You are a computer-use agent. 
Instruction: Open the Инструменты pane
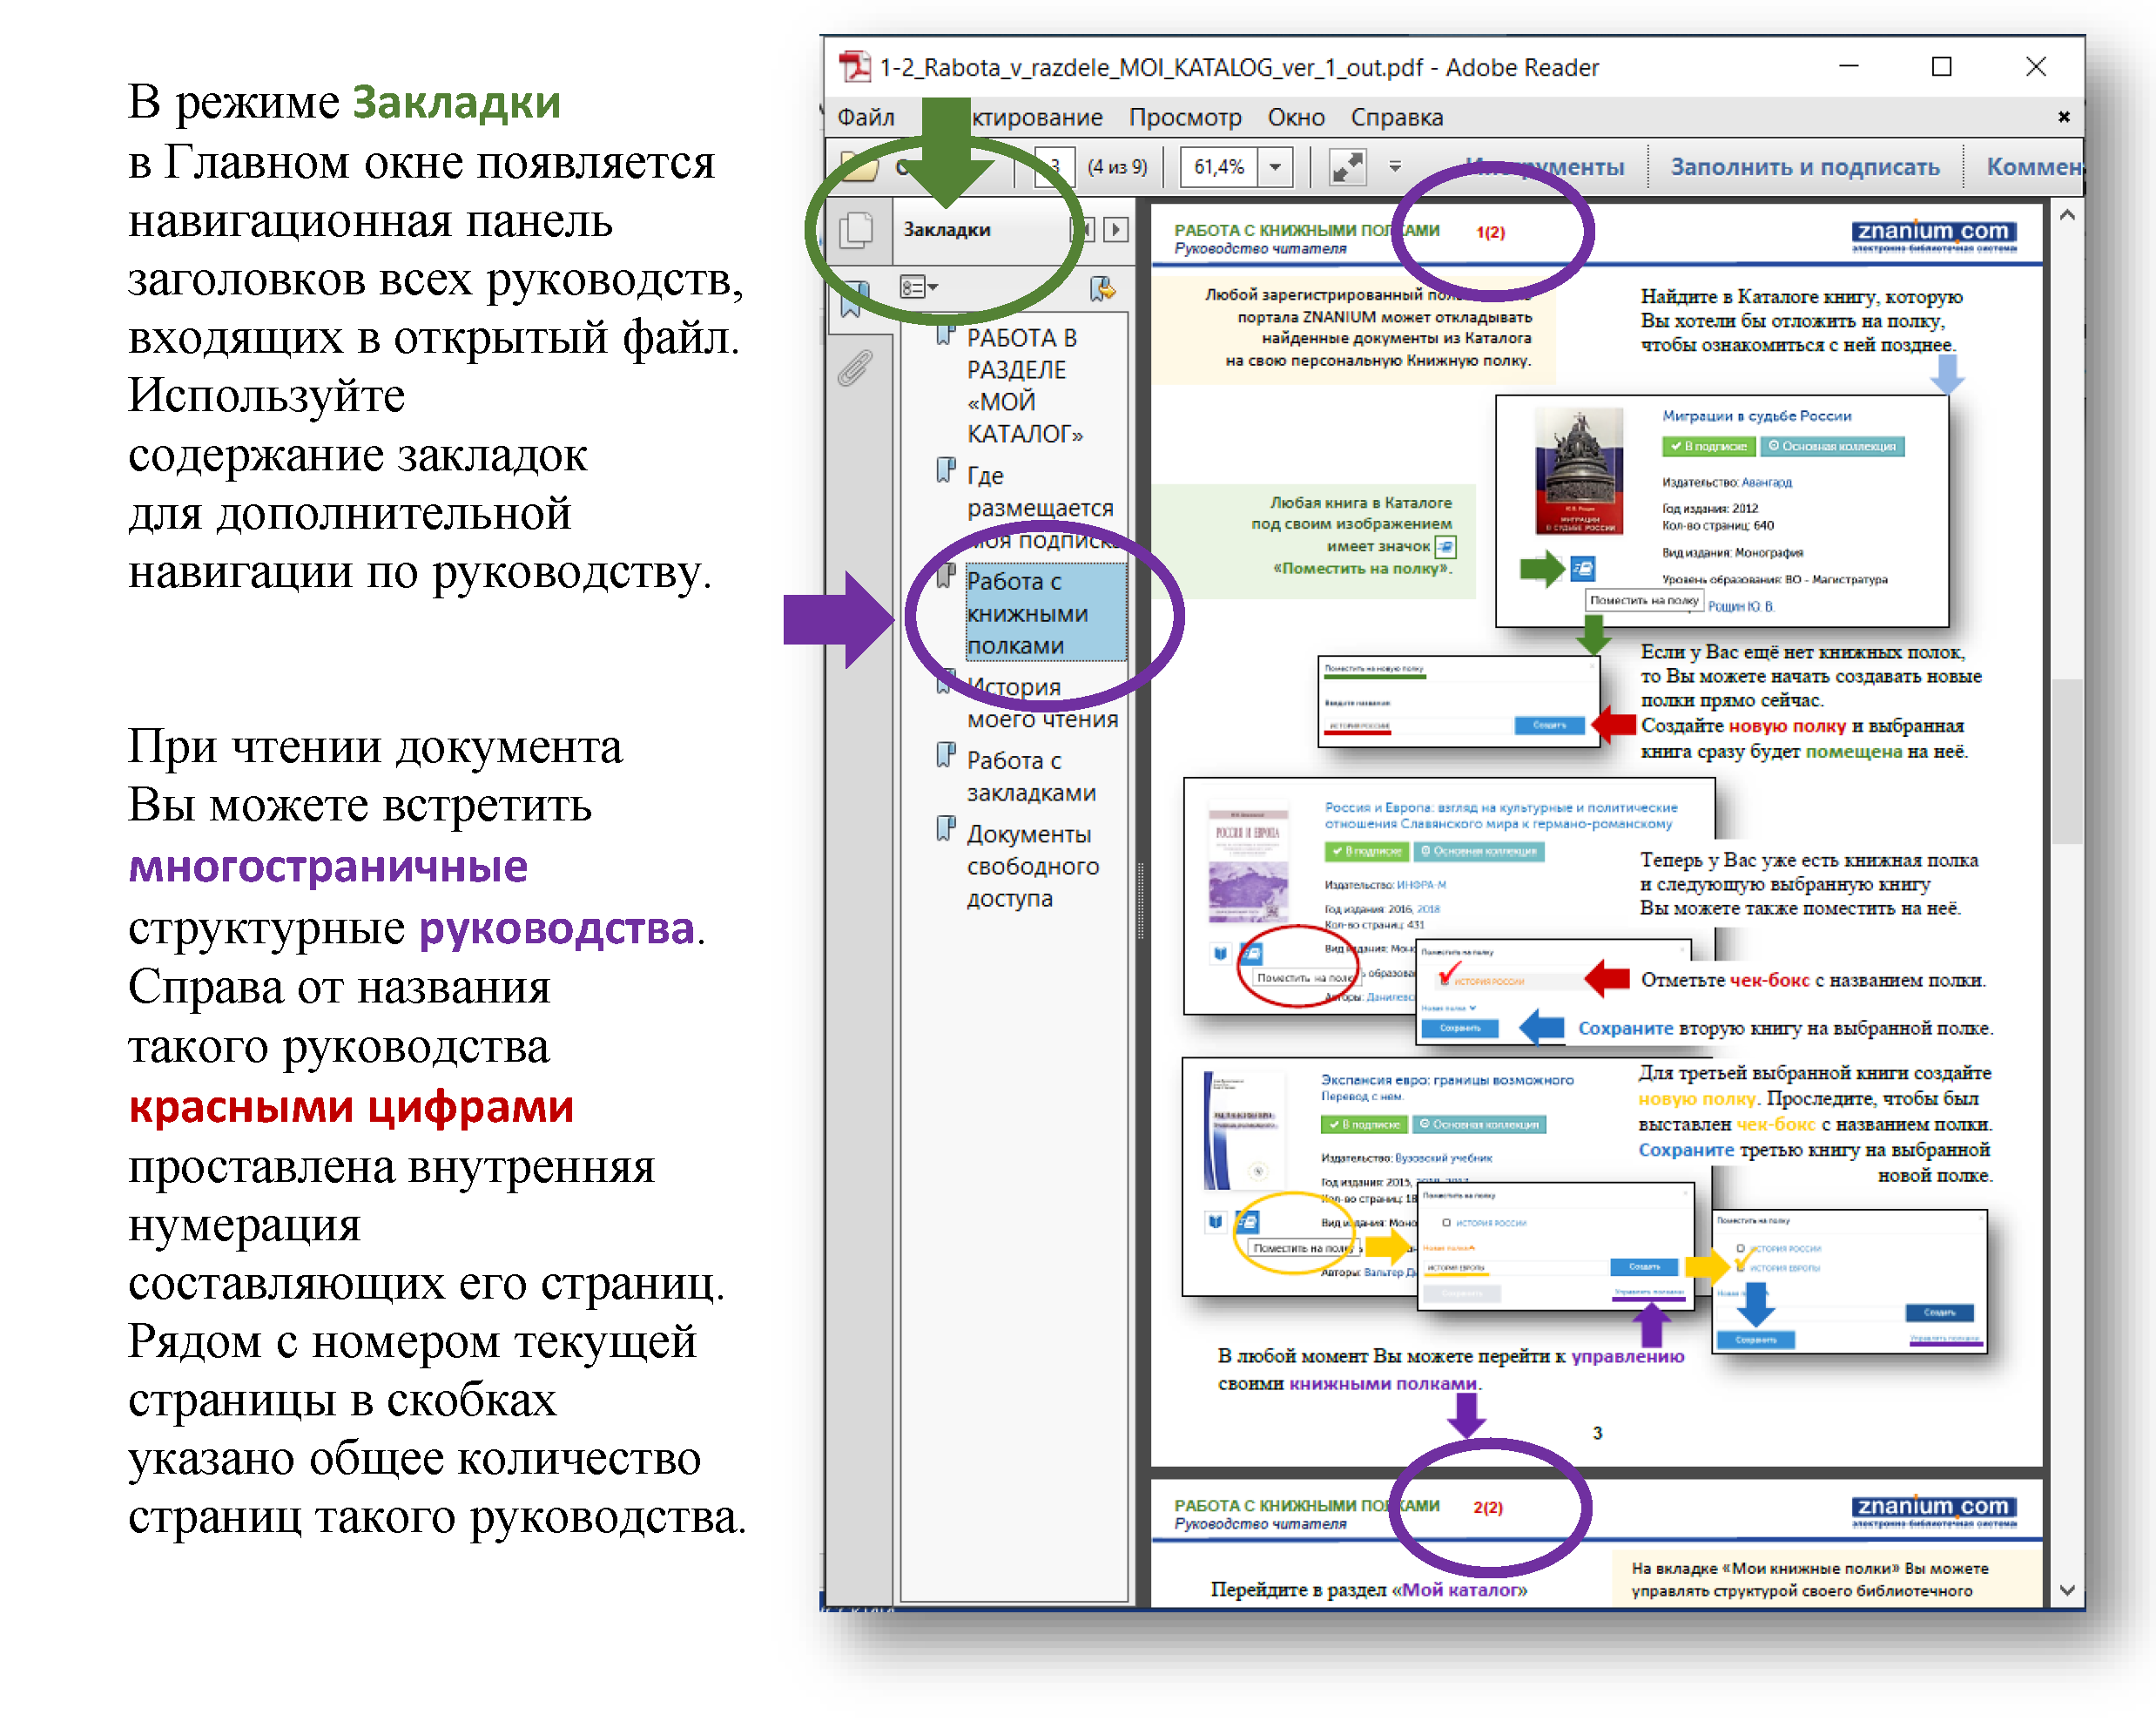pos(1545,167)
